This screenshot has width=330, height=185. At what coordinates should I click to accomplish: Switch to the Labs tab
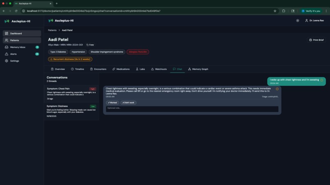[x=140, y=69]
